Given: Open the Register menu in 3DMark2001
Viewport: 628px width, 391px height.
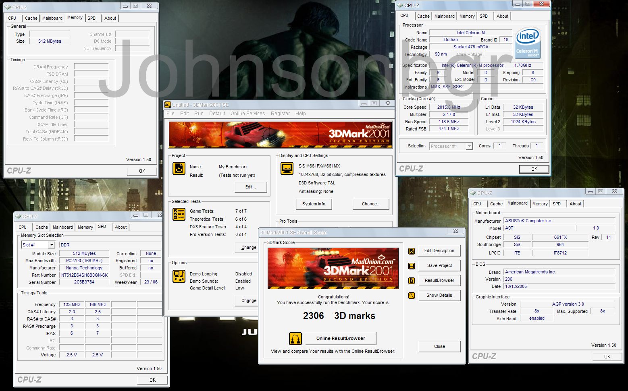Looking at the screenshot, I should click(x=281, y=114).
